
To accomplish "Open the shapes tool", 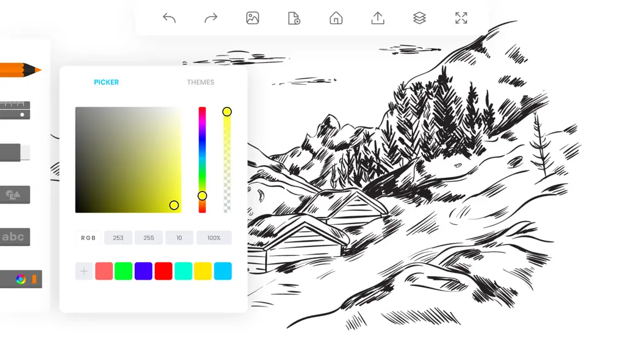I will tap(15, 195).
